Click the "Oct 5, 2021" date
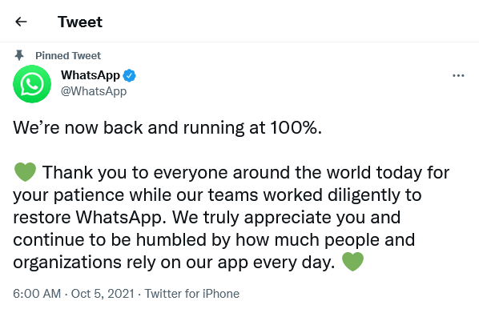The width and height of the screenshot is (479, 313). (x=103, y=294)
